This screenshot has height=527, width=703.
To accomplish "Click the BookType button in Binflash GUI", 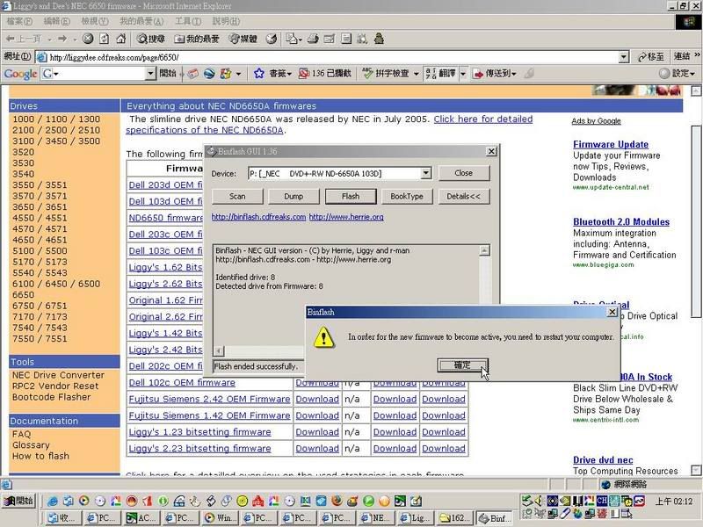I will click(407, 196).
